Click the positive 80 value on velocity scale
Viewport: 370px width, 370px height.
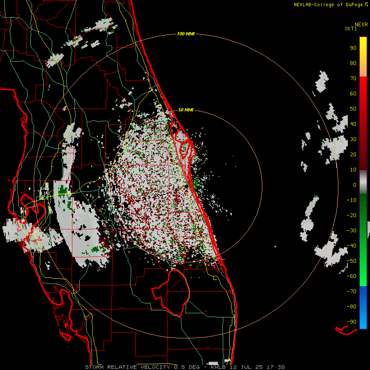[353, 63]
